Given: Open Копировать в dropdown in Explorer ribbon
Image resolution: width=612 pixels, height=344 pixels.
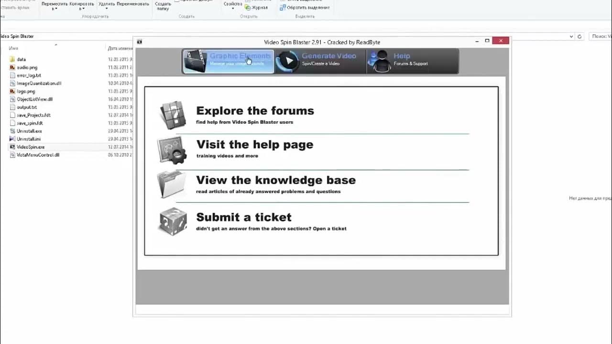Looking at the screenshot, I should [82, 6].
